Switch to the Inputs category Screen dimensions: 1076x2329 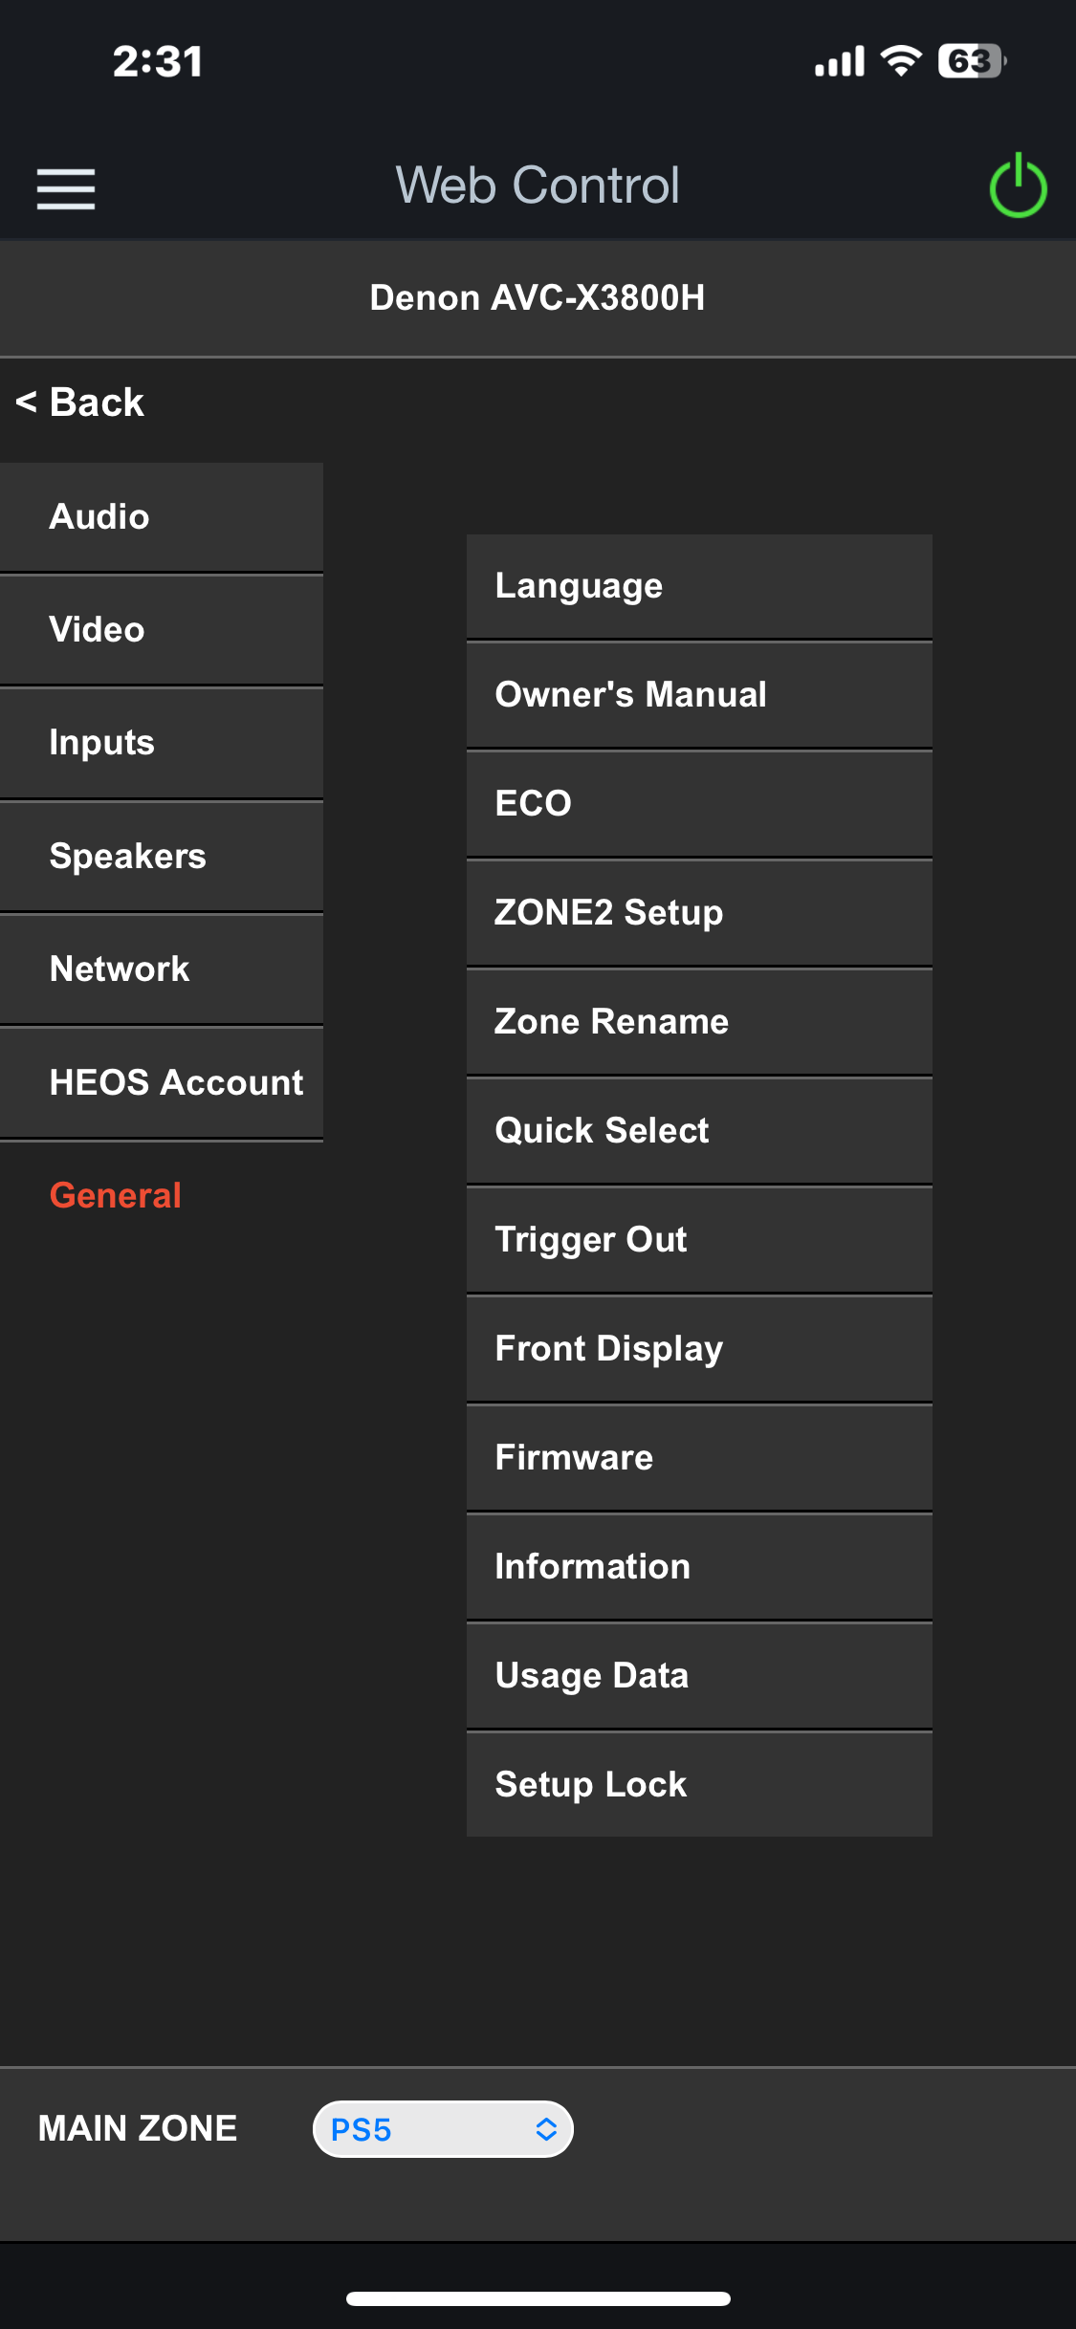[161, 743]
